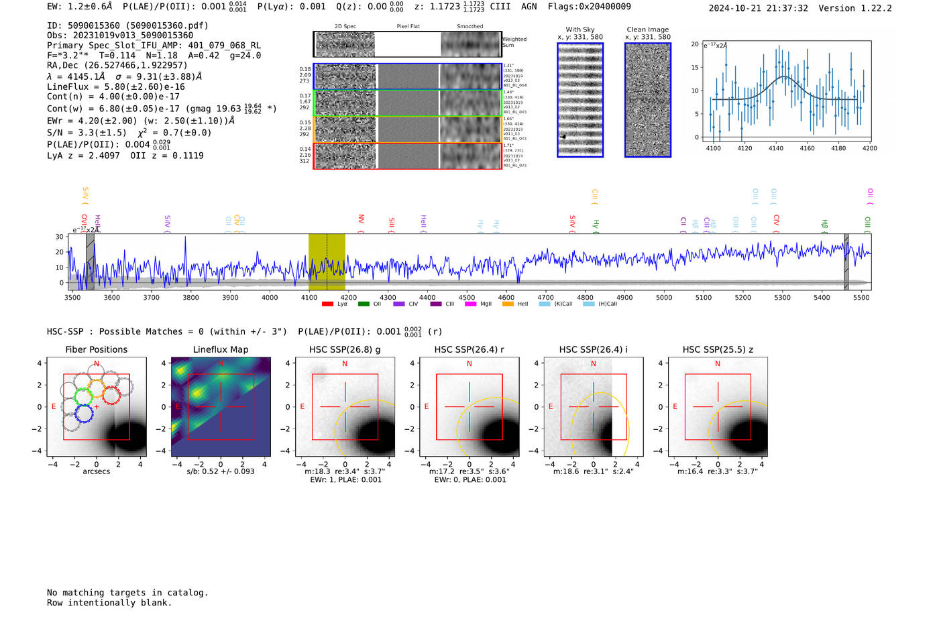Screen dimensions: 939x639
Task: Click the green Hγ line marker
Action: coord(596,226)
